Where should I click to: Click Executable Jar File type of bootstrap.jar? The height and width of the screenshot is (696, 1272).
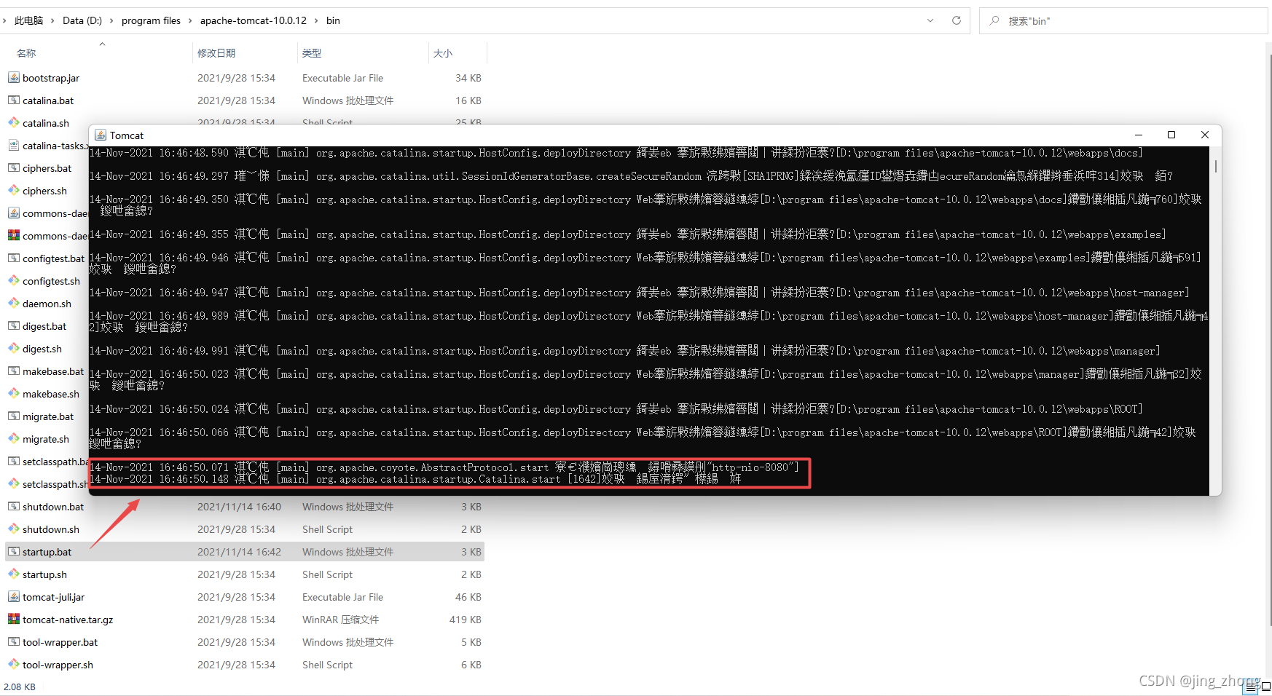(342, 78)
